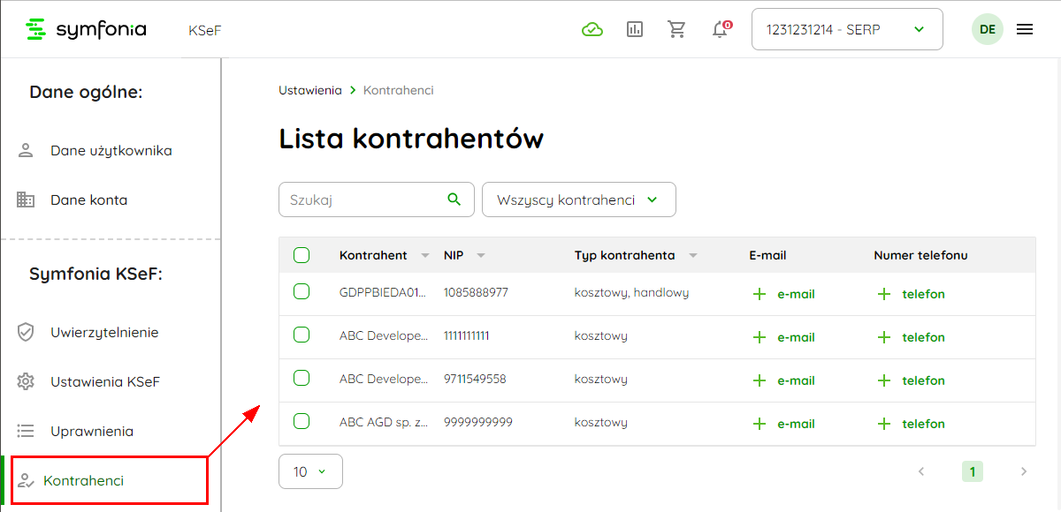
Task: Open the reports chart icon
Action: click(x=635, y=29)
